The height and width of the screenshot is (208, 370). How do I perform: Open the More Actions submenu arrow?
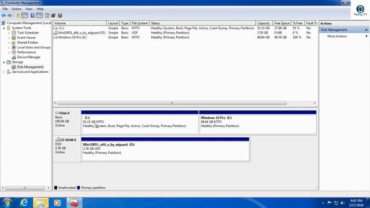point(367,36)
